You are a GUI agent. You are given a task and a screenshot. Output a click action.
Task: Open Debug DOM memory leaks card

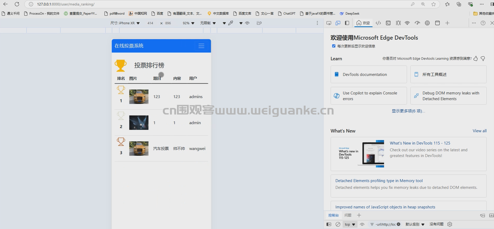click(x=448, y=96)
